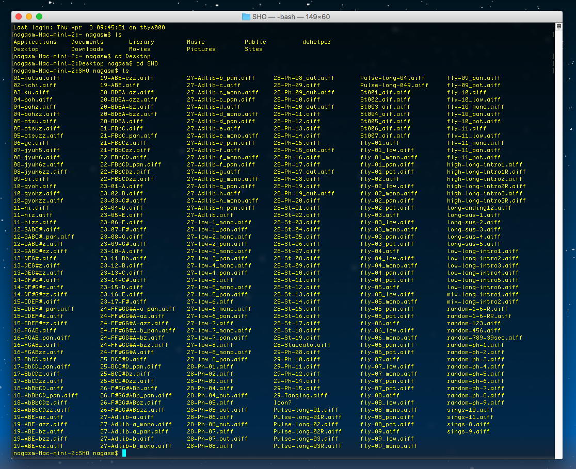The width and height of the screenshot is (576, 469).
Task: Click file name 20-BDEA-bzz.aiff
Action: 129,114
